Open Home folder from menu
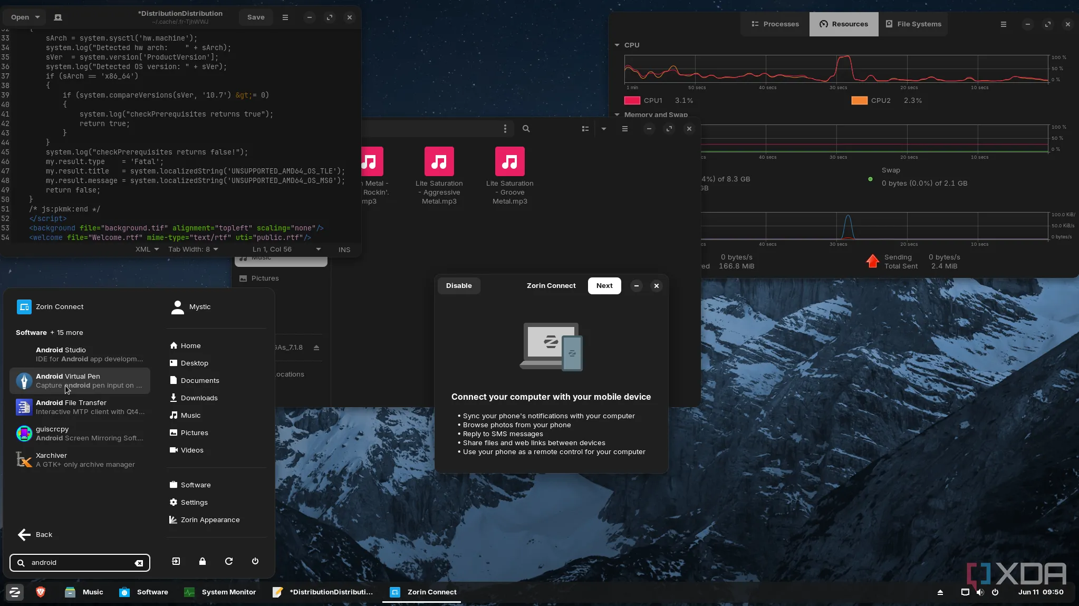1079x606 pixels. (x=185, y=346)
